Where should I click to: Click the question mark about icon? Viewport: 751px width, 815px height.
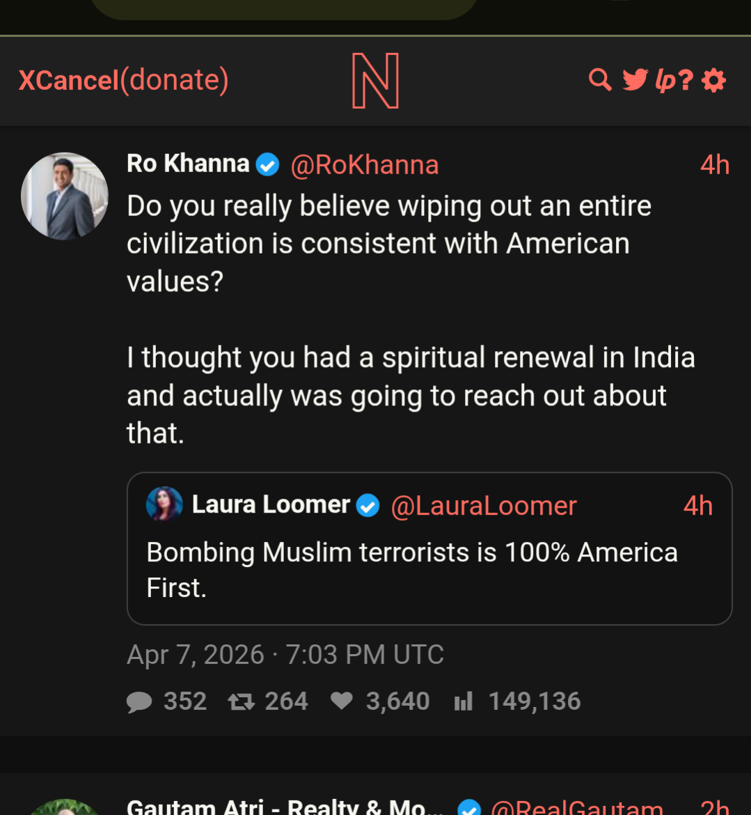point(686,80)
